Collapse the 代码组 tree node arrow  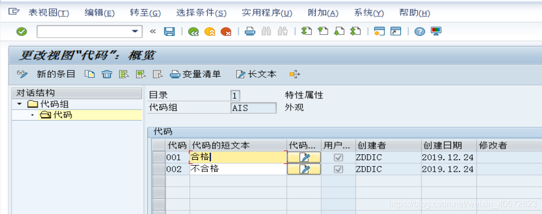[19, 104]
